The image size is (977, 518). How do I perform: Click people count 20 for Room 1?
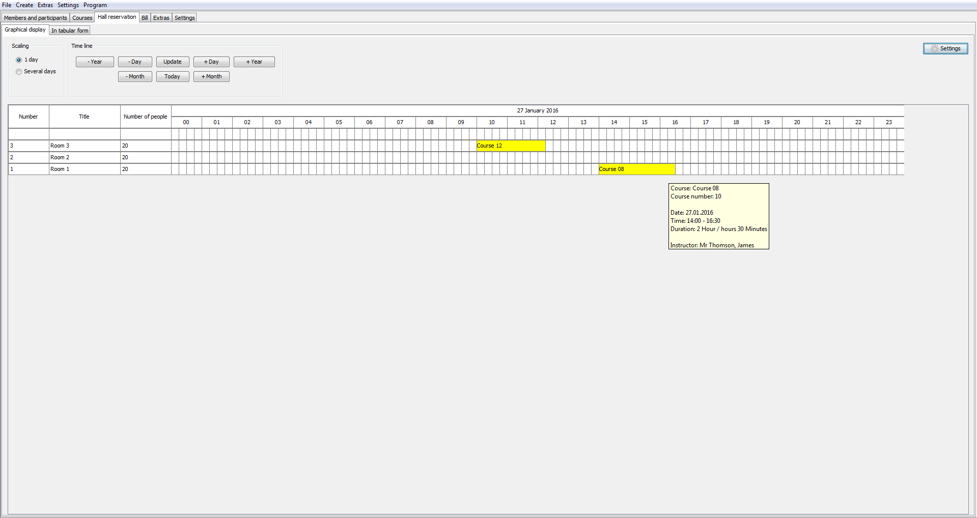(x=146, y=169)
